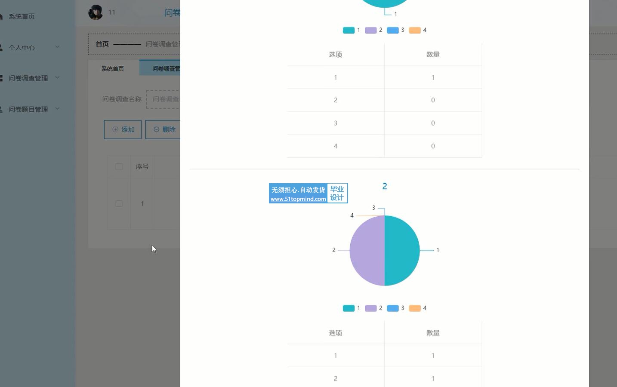Click the icon beside 问卷调查管理 in sidebar
The image size is (617, 387).
[x=1, y=78]
